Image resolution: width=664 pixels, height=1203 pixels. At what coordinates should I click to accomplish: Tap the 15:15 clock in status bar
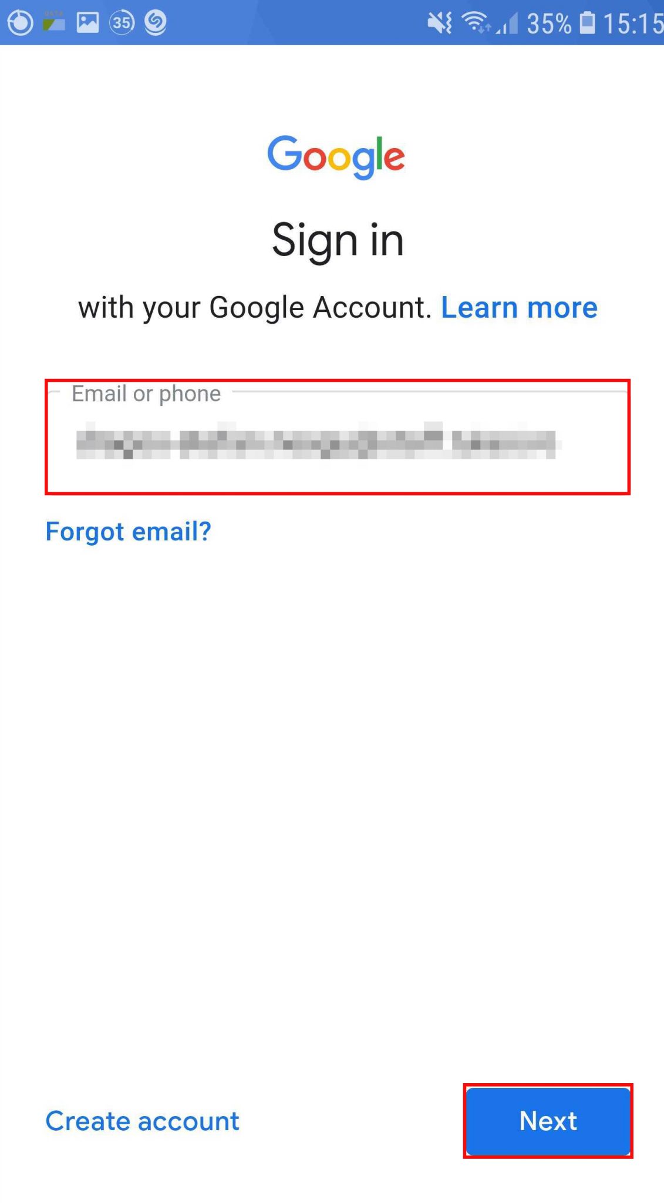point(633,23)
